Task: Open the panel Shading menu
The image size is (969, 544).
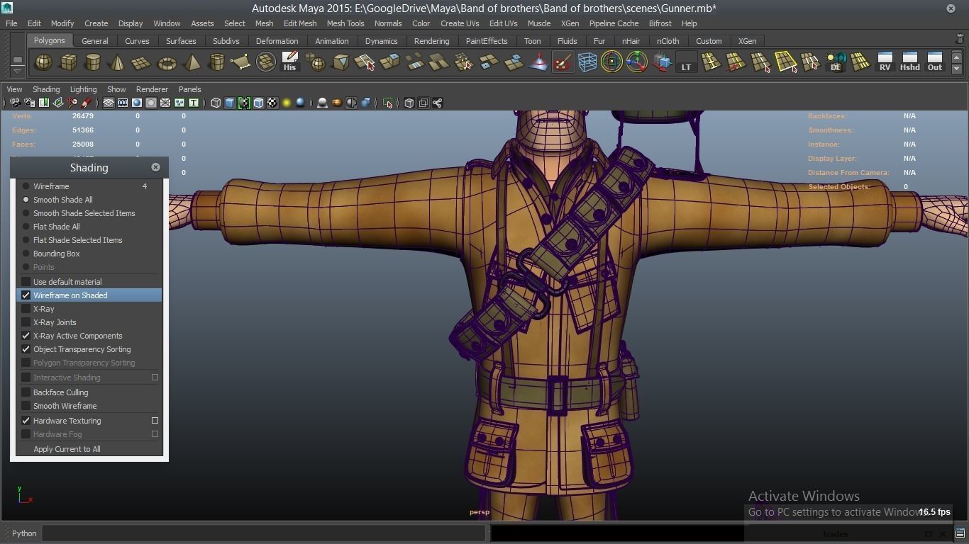Action: tap(46, 89)
